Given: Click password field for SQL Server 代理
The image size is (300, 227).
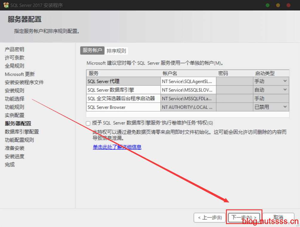Looking at the screenshot, I should point(235,81).
